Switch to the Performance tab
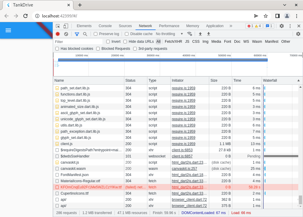Image resolution: width=303 pixels, height=217 pixels. [x=169, y=26]
